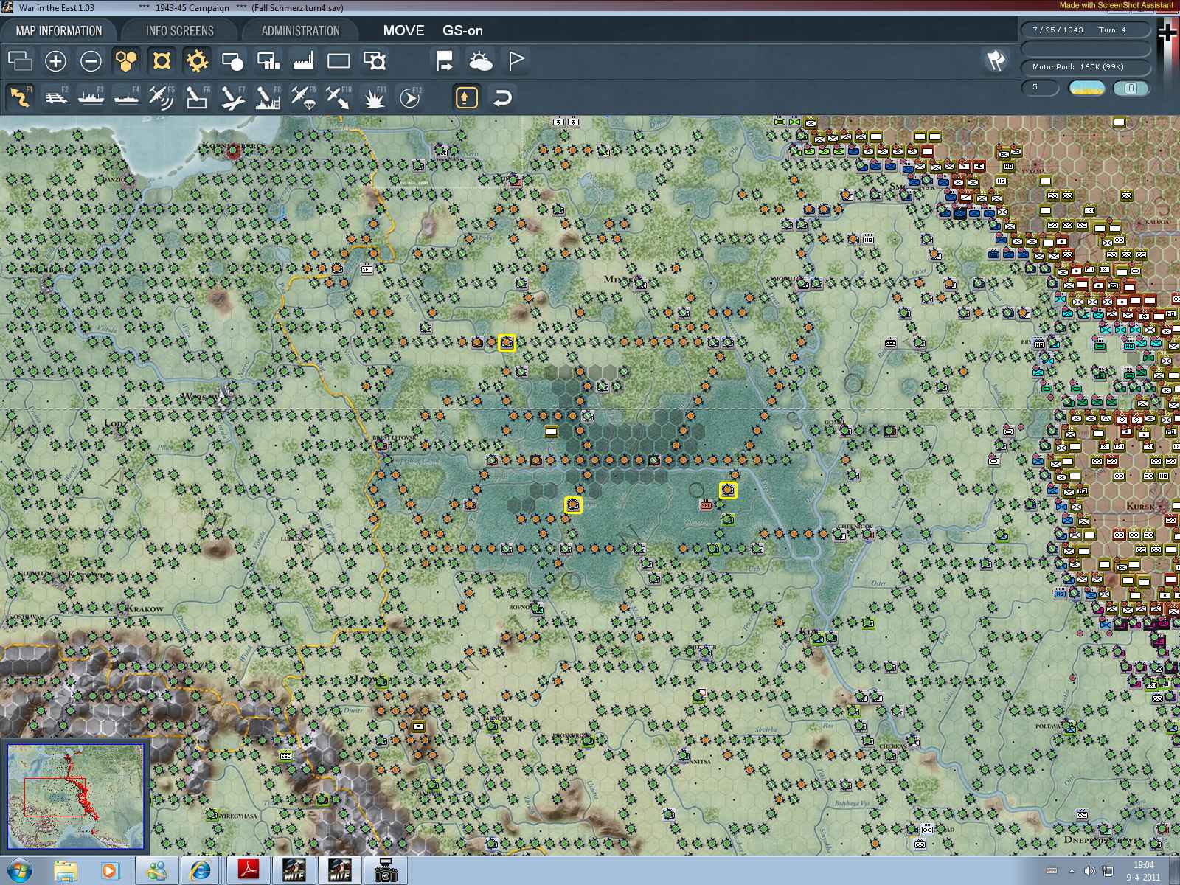Click the Kursk city label

[1140, 507]
